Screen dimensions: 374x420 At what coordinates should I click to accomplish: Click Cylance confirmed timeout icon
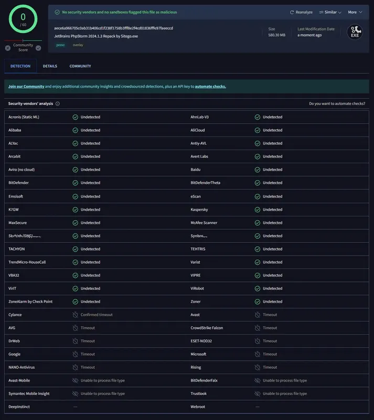tap(75, 314)
